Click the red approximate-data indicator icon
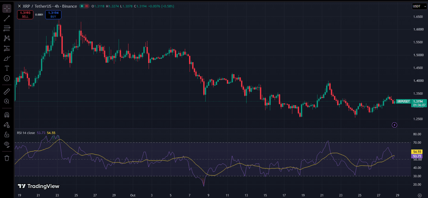 coord(87,6)
